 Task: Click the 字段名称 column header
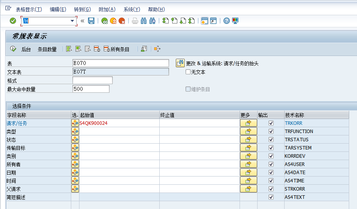(39, 115)
